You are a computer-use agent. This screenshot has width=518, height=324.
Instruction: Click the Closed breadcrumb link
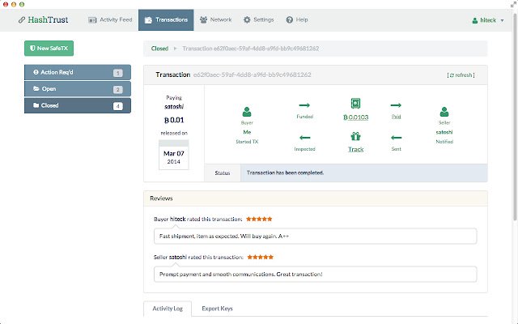pos(159,49)
